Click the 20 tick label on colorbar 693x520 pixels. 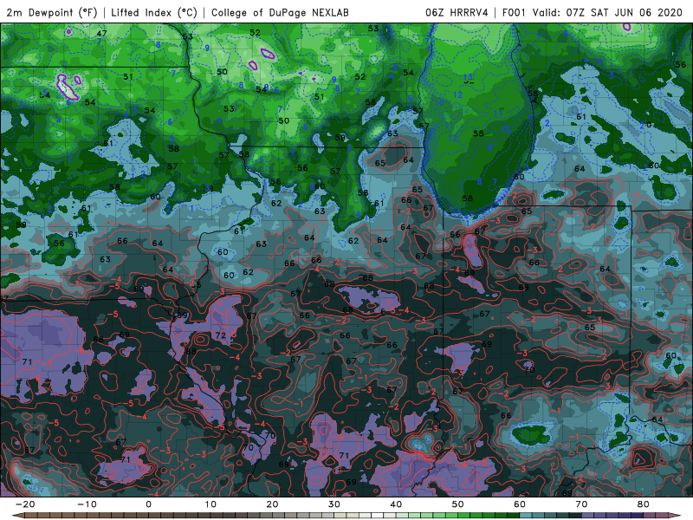coord(272,504)
